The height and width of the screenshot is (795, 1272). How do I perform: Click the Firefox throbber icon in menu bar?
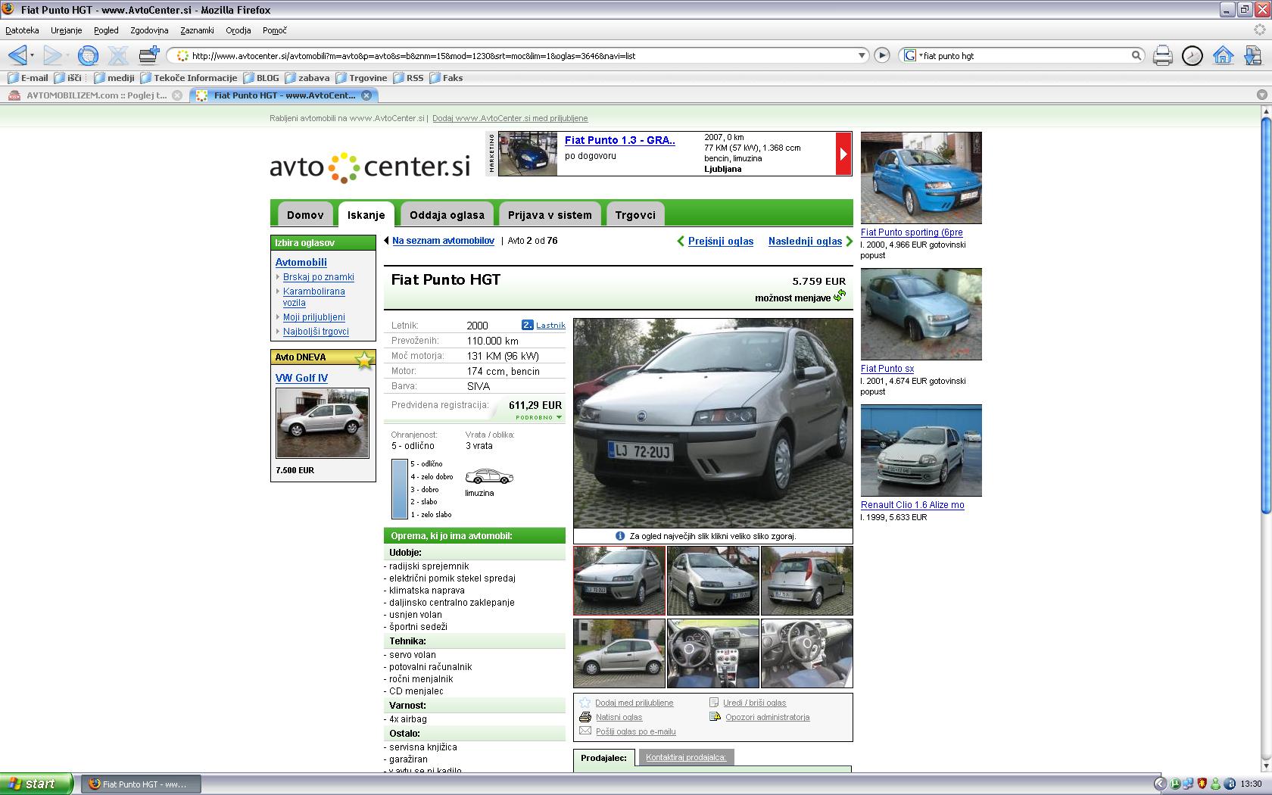pyautogui.click(x=1259, y=30)
